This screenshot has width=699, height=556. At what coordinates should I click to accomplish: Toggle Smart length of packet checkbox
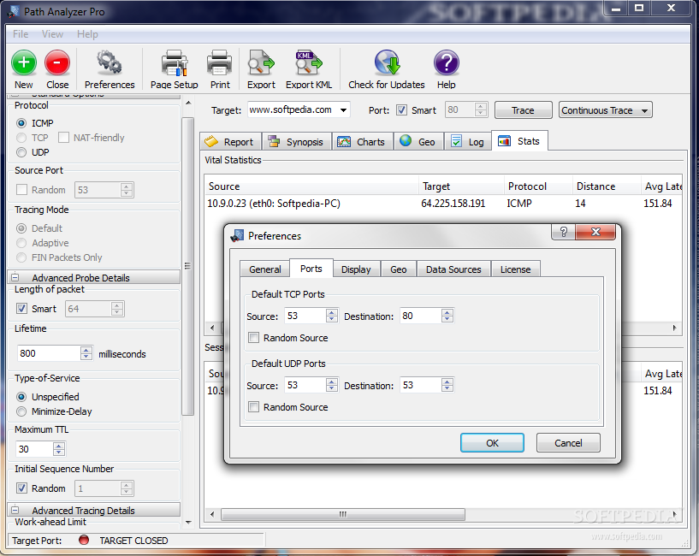pos(21,309)
